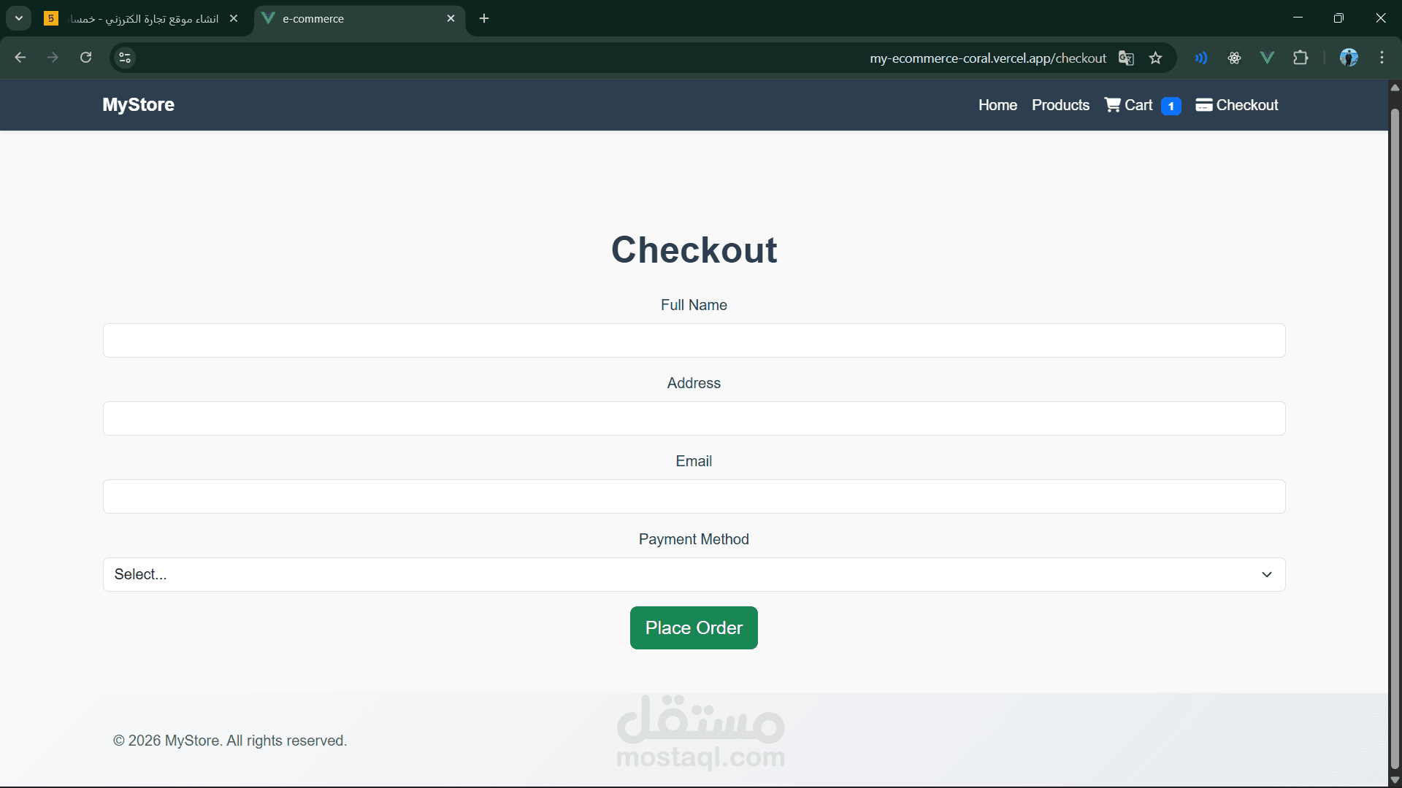Bookmark this page with the star icon
Screen dimensions: 1402x788
1155,58
